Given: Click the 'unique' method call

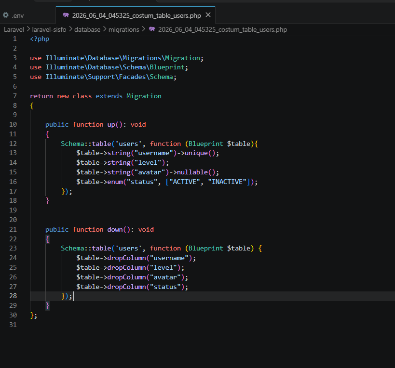Looking at the screenshot, I should point(196,153).
